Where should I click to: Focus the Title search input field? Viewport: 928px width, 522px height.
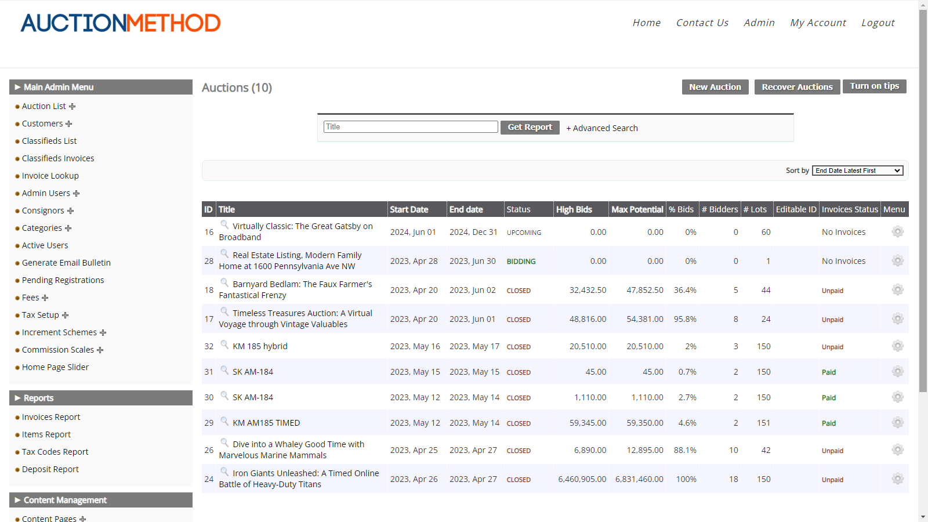pyautogui.click(x=411, y=127)
